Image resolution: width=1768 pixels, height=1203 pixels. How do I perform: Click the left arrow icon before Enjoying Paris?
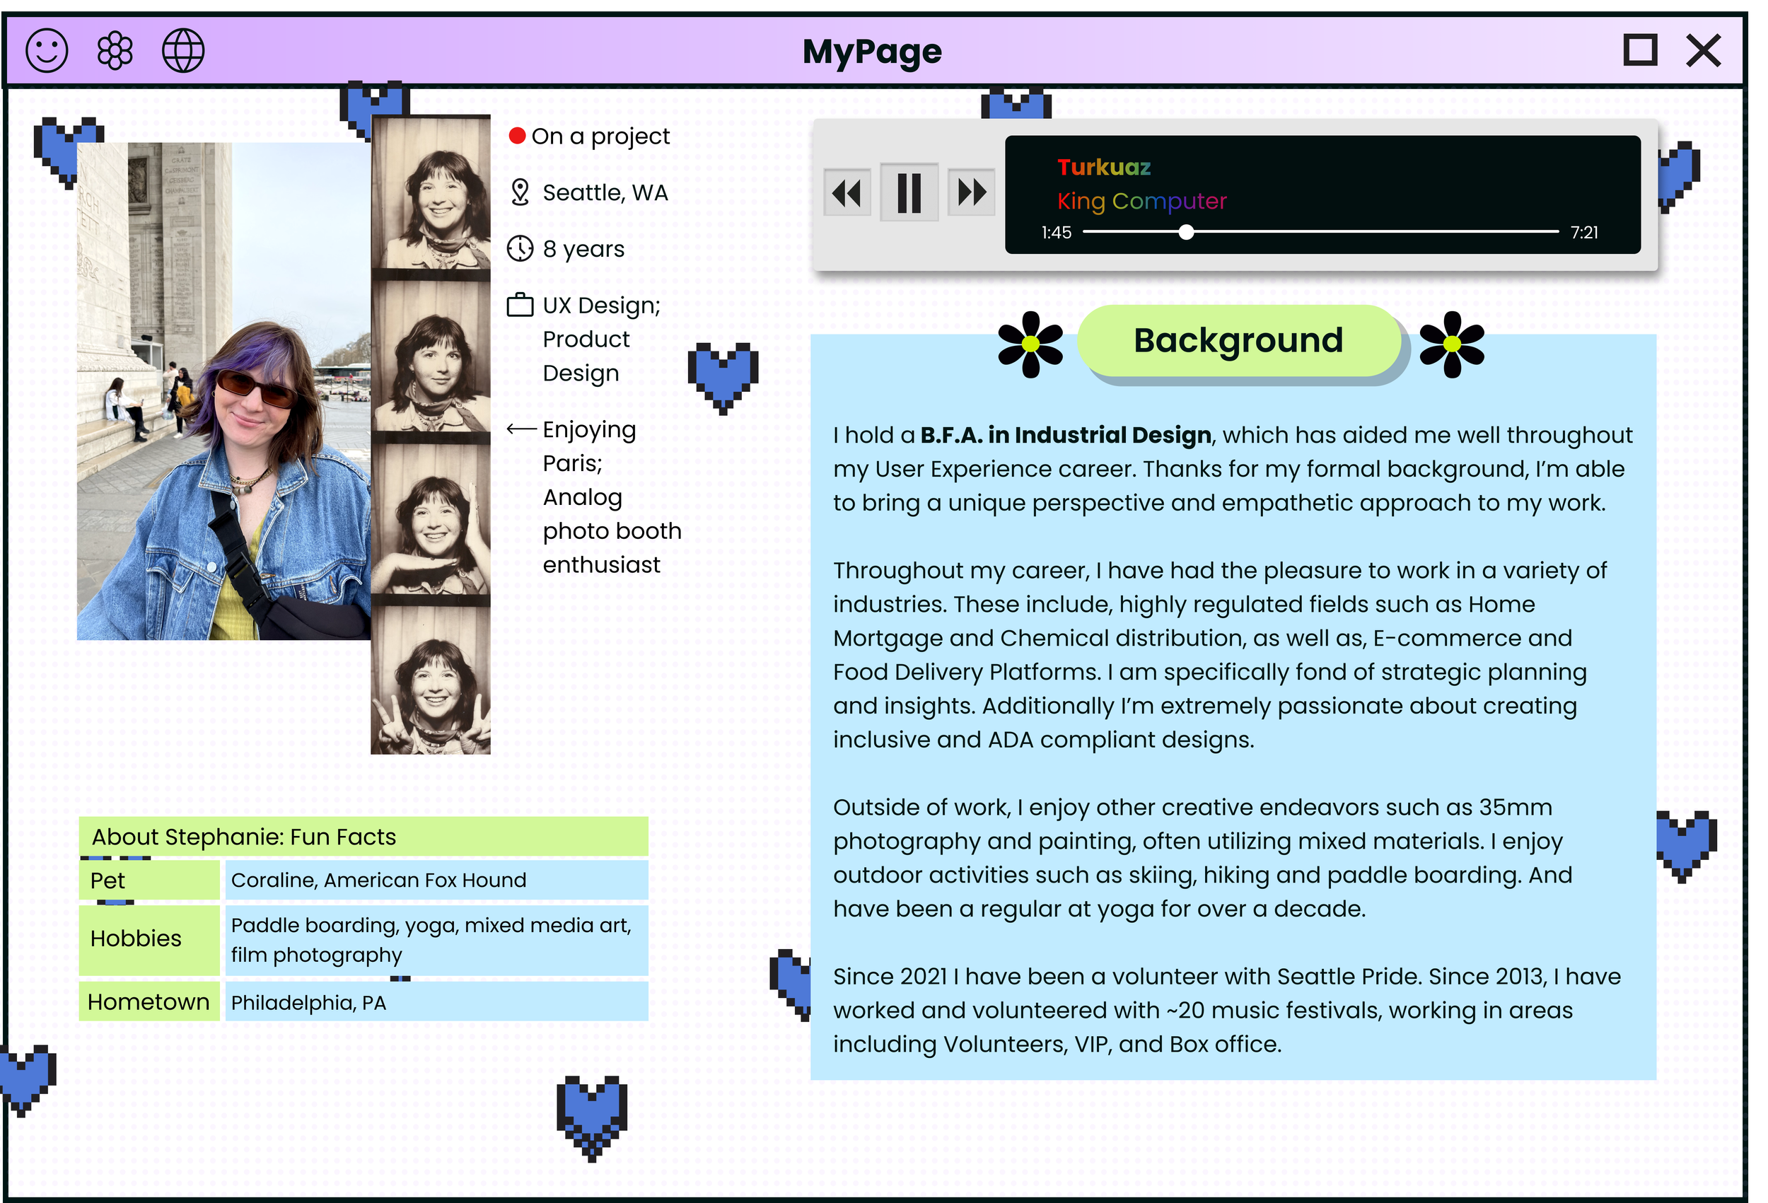(x=521, y=430)
